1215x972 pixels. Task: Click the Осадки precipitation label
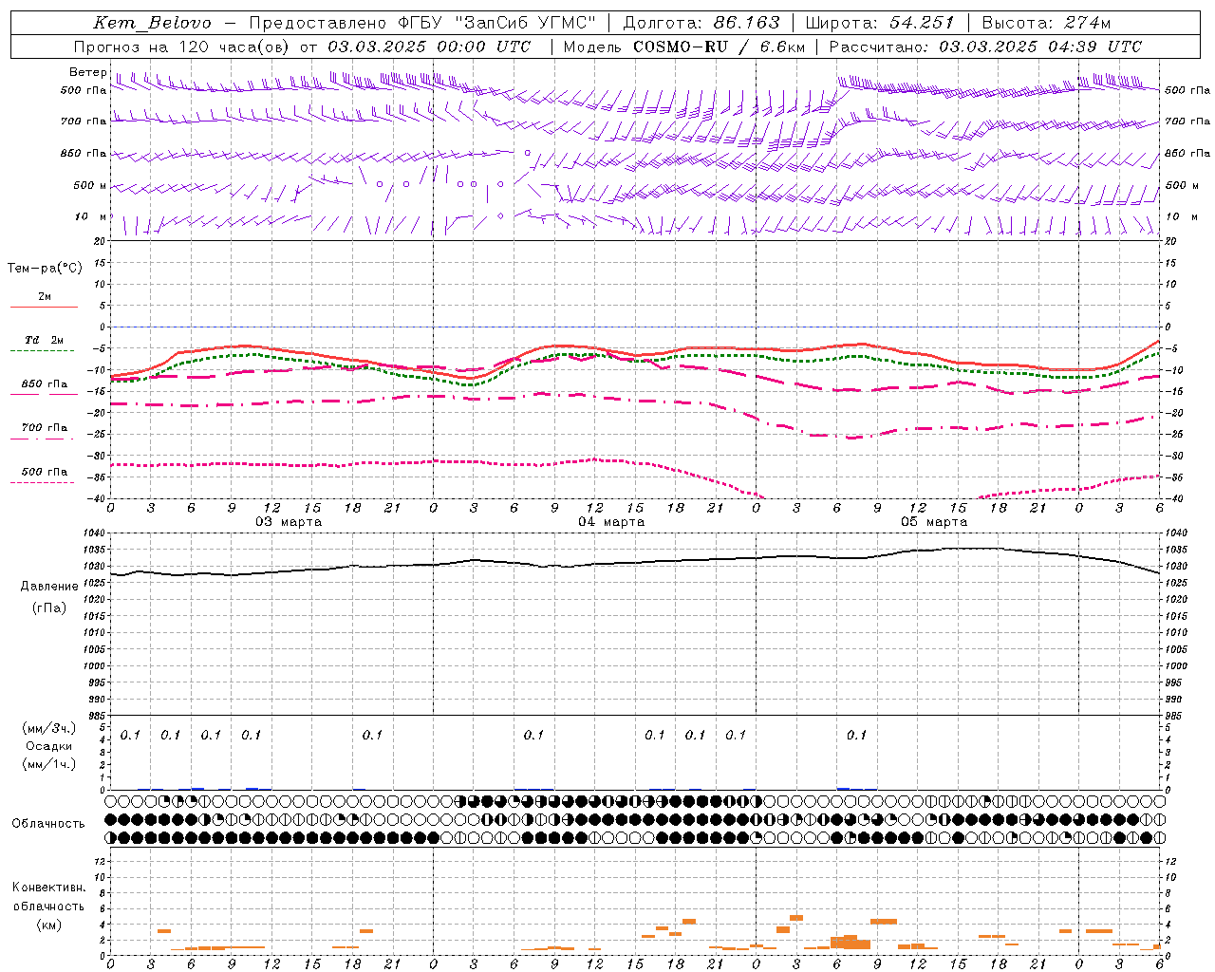pos(49,746)
